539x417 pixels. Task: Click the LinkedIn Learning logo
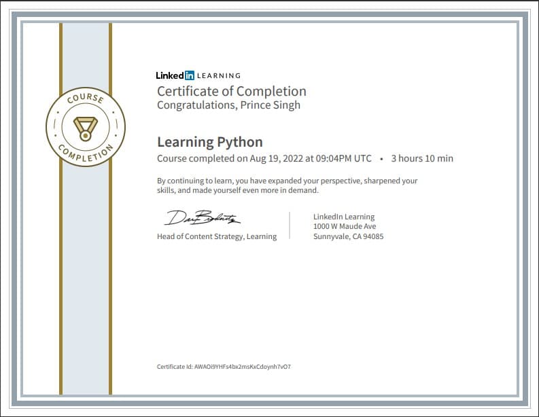click(198, 75)
